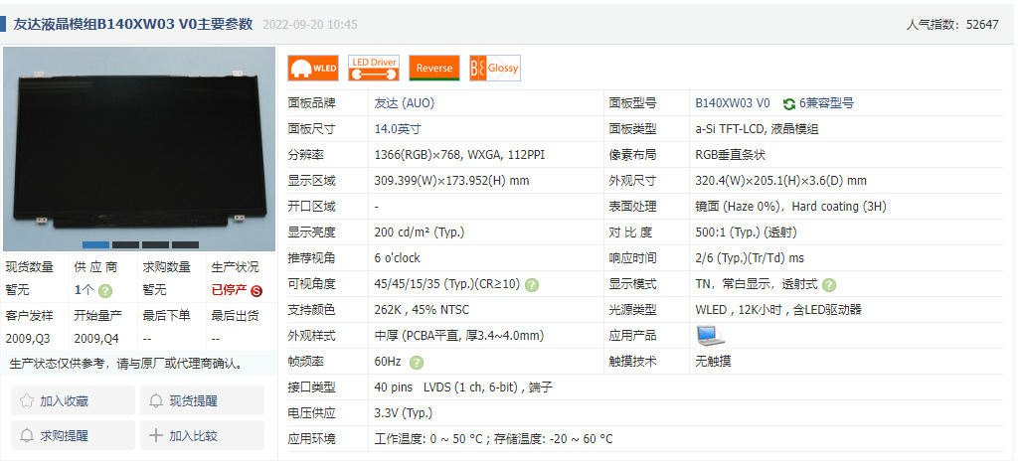Click the Reverse badge icon
1022x465 pixels.
(434, 68)
